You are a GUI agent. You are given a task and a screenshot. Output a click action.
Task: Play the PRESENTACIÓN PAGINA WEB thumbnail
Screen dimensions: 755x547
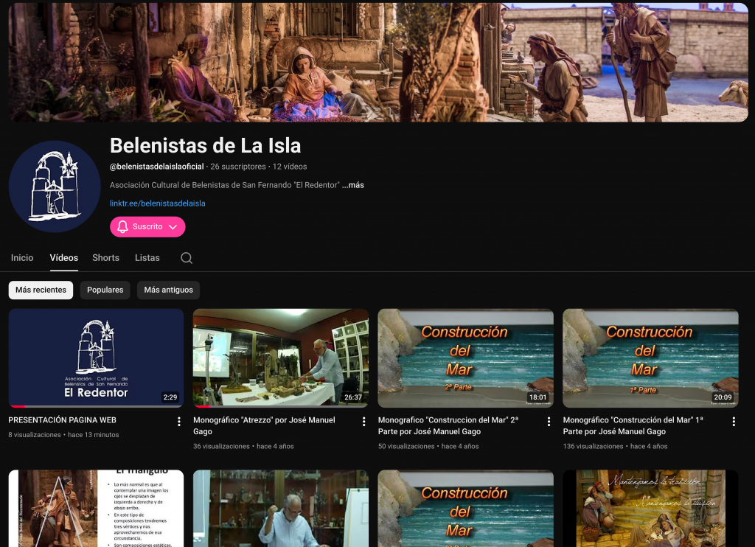(x=96, y=358)
